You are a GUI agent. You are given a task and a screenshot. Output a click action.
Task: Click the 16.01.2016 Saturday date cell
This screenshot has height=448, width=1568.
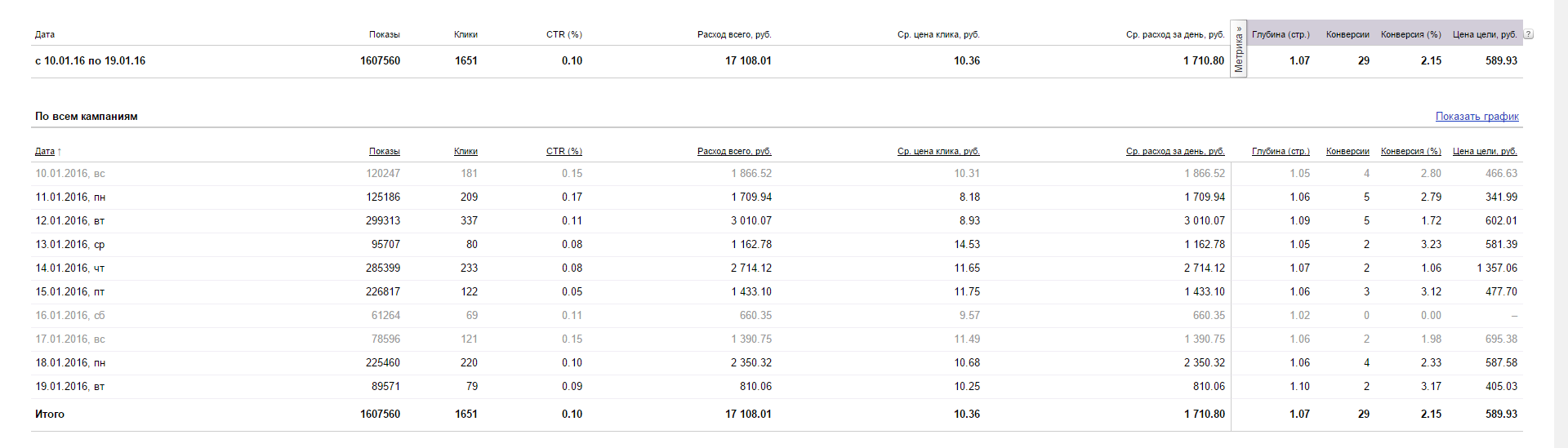coord(69,316)
